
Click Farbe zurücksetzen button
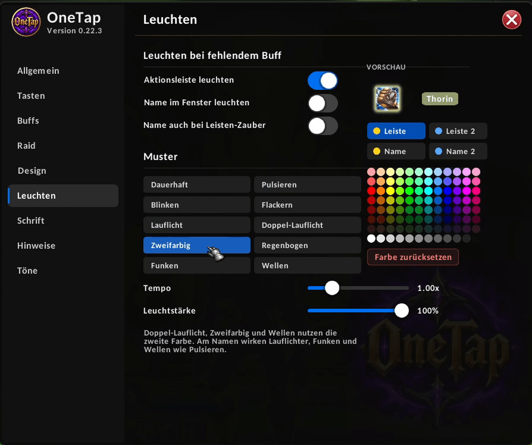pos(413,257)
